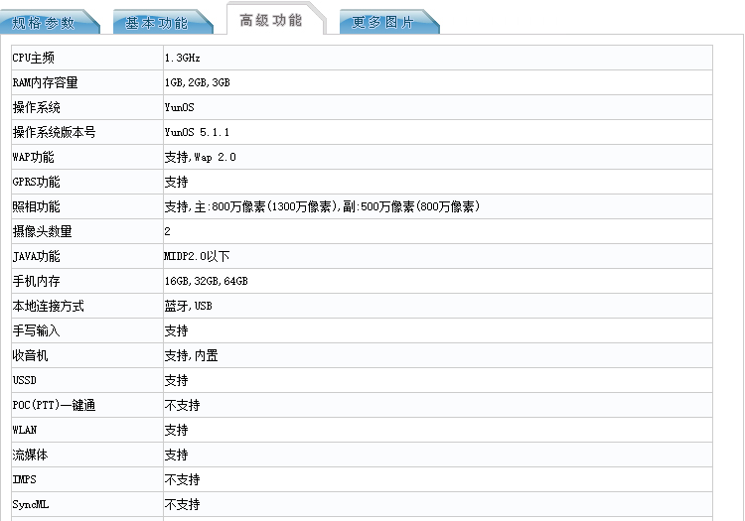Screen dimensions: 745x521
Task: Switch to the 规格参数 tab
Action: click(44, 23)
